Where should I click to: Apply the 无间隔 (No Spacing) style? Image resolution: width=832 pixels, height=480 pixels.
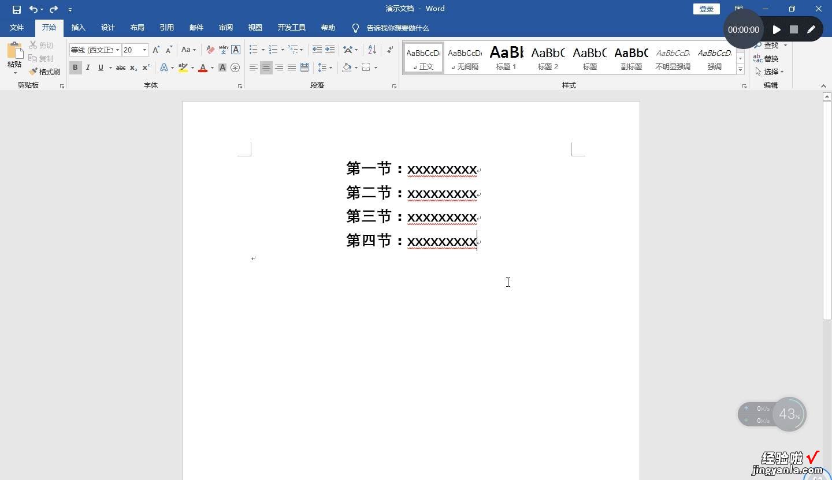click(465, 58)
